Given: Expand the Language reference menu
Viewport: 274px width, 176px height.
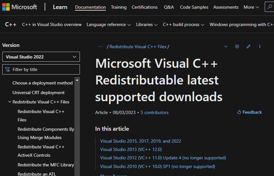Looking at the screenshot, I should (x=108, y=24).
